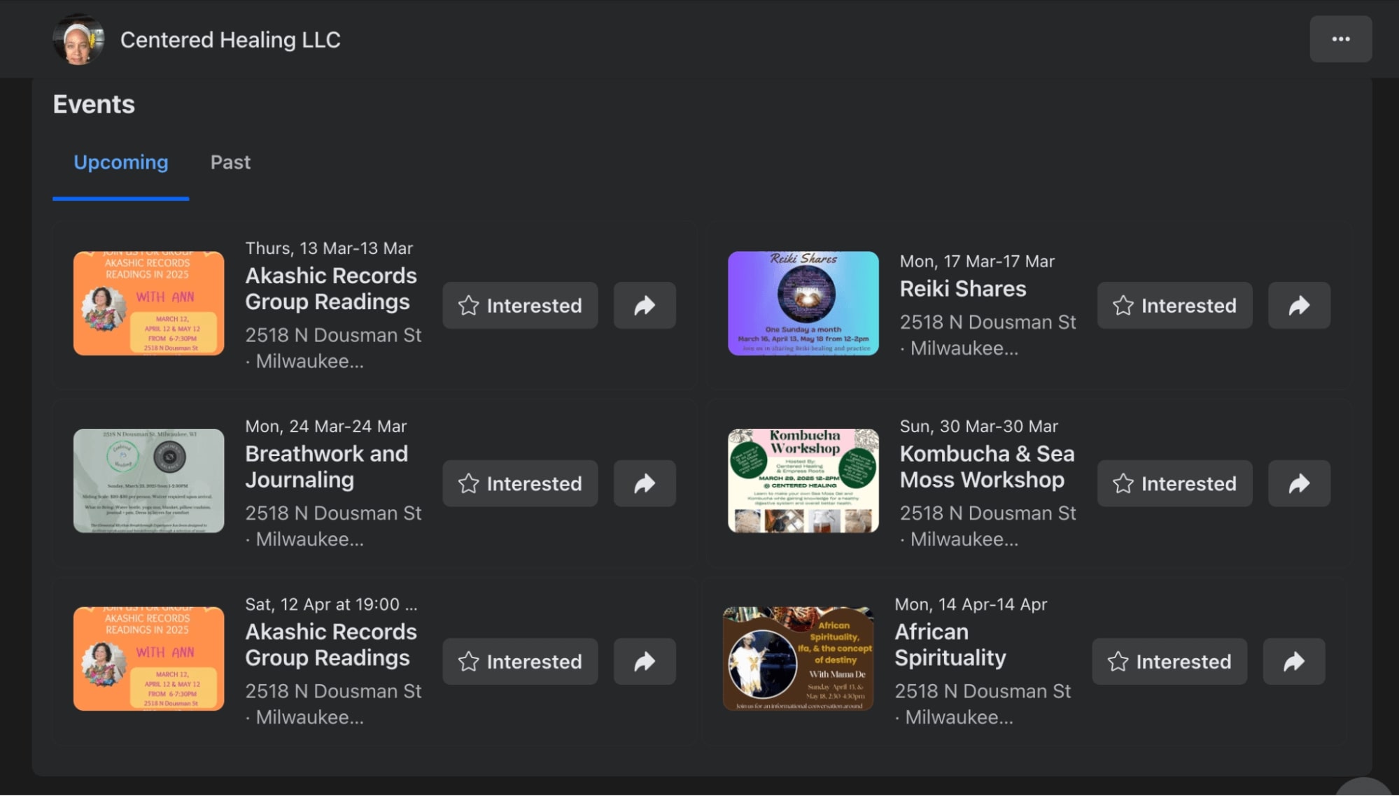
Task: Select the Upcoming events tab
Action: point(121,162)
